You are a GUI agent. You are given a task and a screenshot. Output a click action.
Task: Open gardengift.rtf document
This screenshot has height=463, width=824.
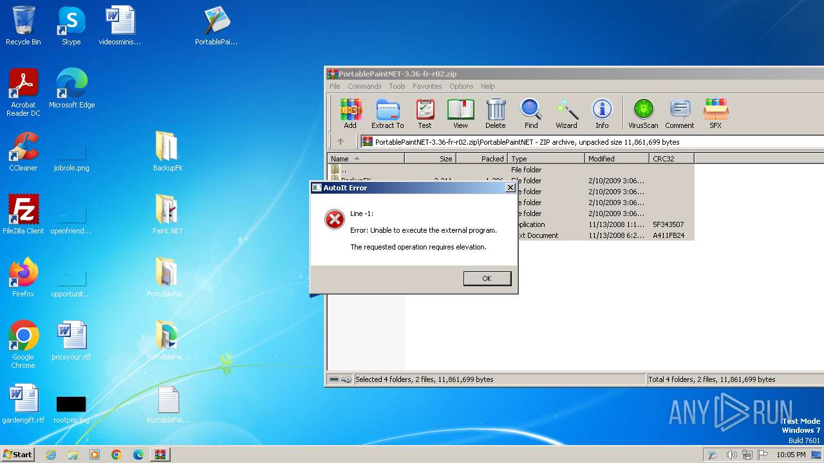point(23,404)
